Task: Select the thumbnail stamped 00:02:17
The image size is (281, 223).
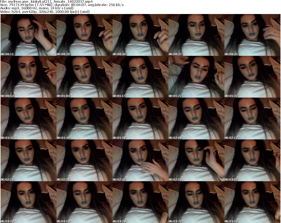Action: coord(252,119)
